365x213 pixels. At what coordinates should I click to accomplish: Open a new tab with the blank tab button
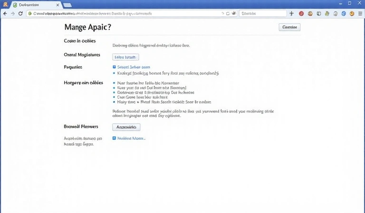(x=67, y=5)
